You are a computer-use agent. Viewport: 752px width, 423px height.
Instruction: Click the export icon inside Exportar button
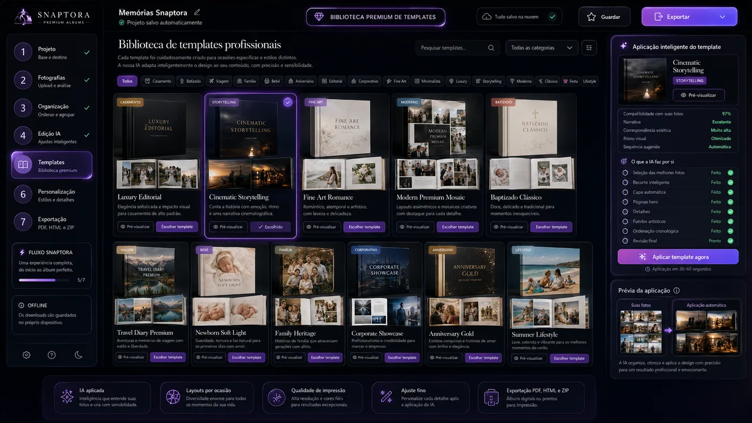[x=659, y=17]
